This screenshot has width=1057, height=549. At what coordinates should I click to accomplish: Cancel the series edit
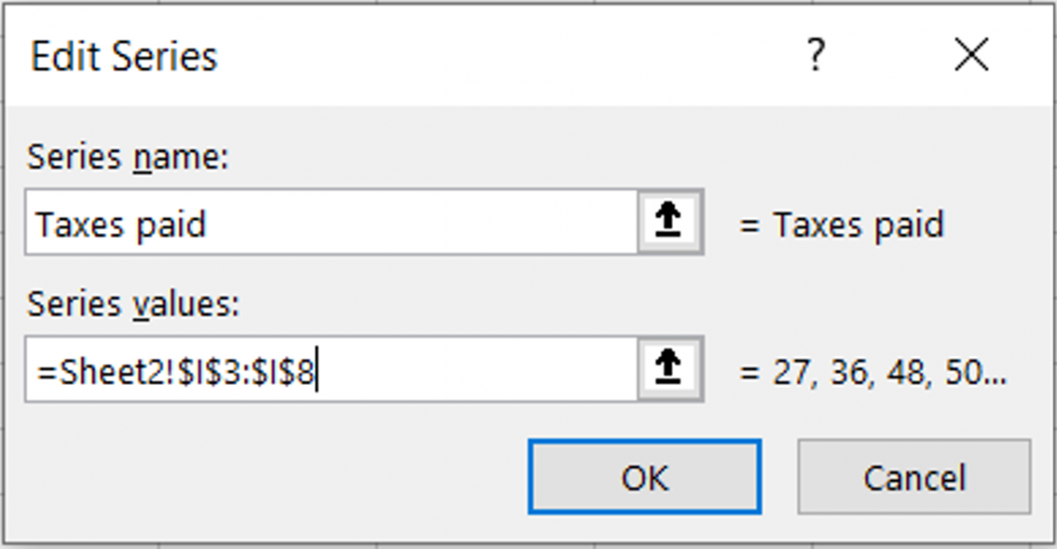pos(913,478)
